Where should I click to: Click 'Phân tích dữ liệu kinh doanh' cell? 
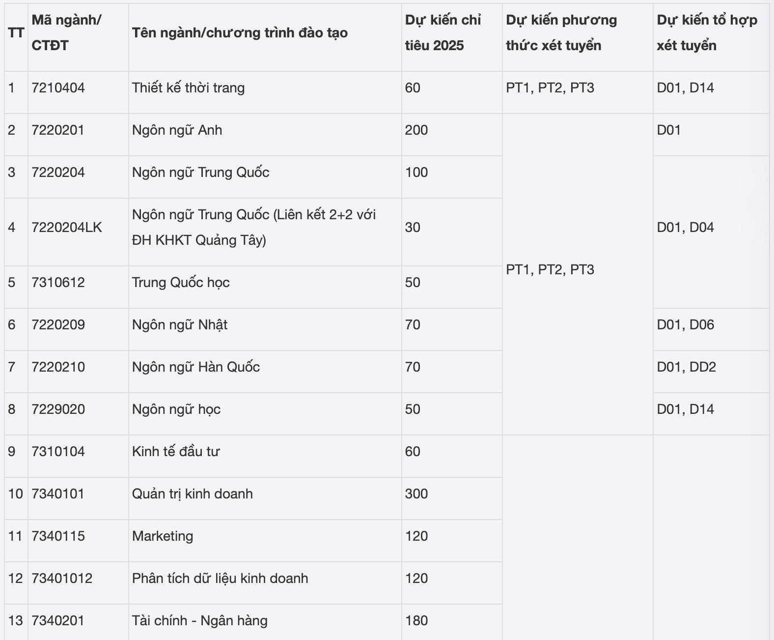click(220, 579)
